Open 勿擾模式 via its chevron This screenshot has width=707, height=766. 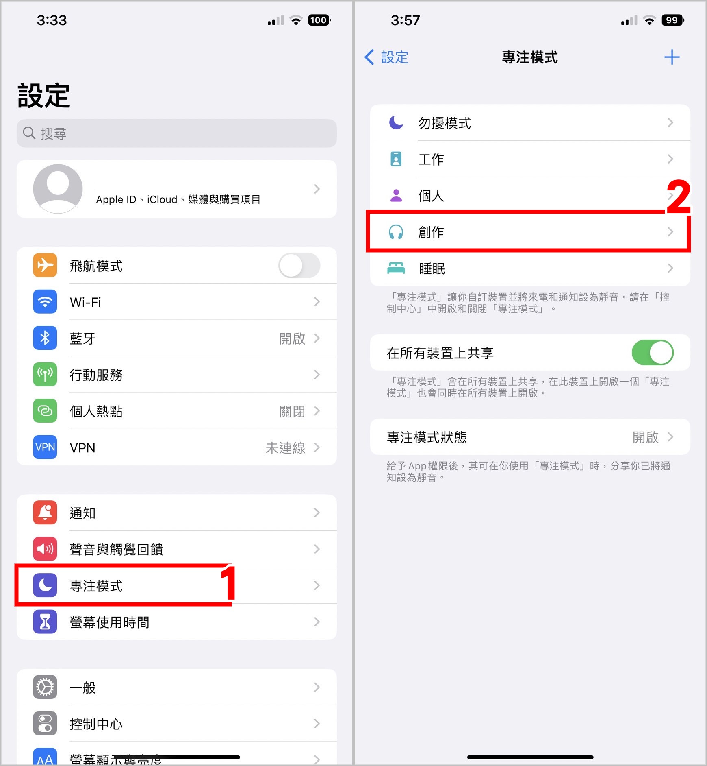coord(670,123)
